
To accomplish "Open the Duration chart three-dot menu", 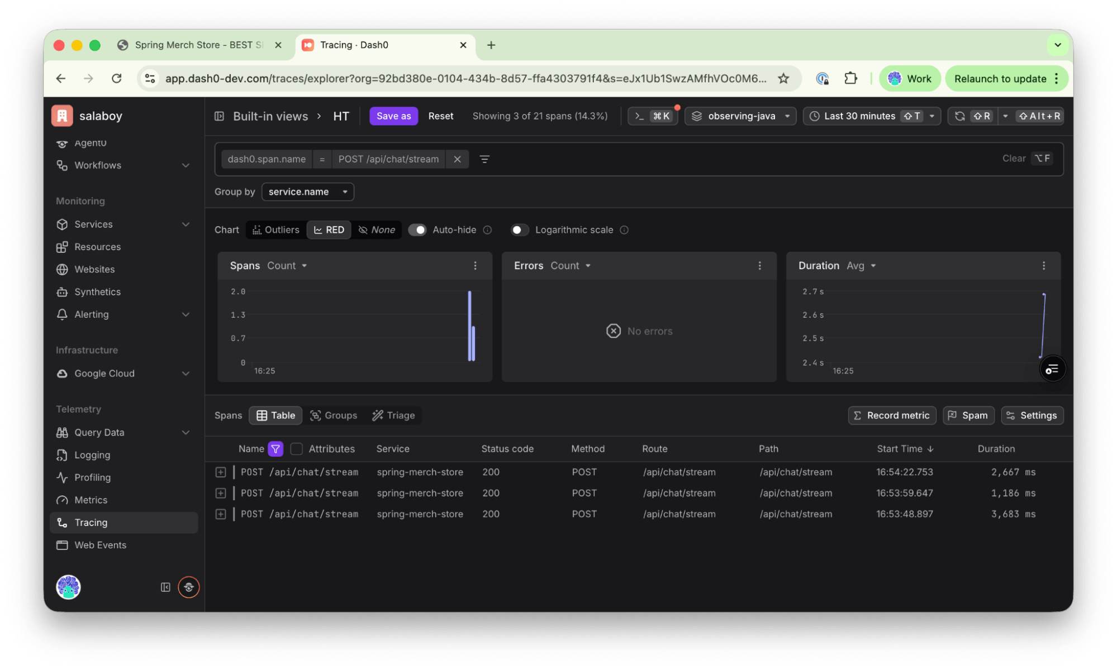I will [1043, 266].
